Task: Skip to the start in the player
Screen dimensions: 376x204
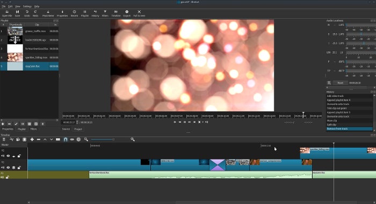Action: coord(175,122)
